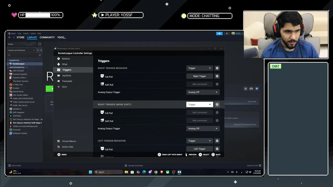Open File Explorer from taskbar

pyautogui.click(x=126, y=172)
